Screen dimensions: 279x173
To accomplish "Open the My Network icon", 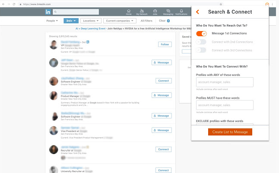I will coord(142,12).
